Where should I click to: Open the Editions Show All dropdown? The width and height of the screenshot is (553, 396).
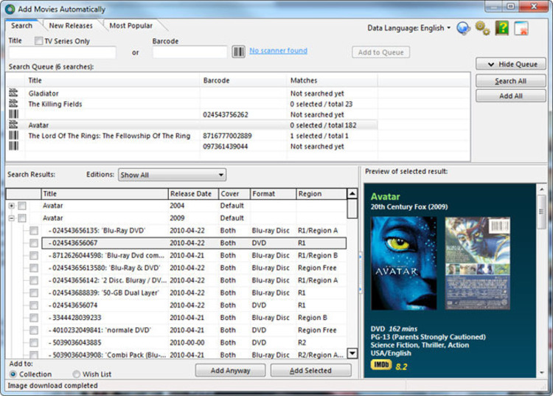tap(172, 175)
